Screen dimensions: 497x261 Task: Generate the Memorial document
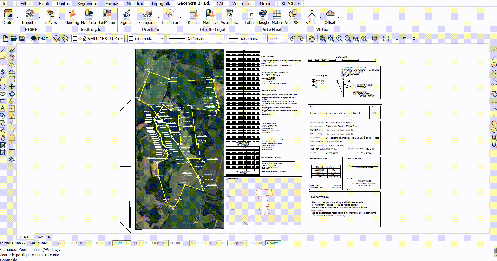[x=210, y=17]
